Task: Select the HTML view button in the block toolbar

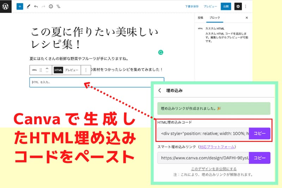Action: tap(58, 70)
